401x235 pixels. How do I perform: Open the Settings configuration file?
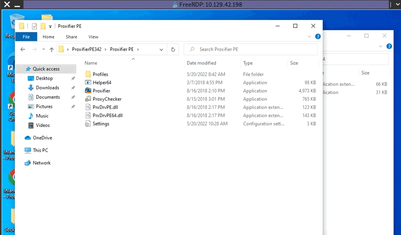coord(101,124)
